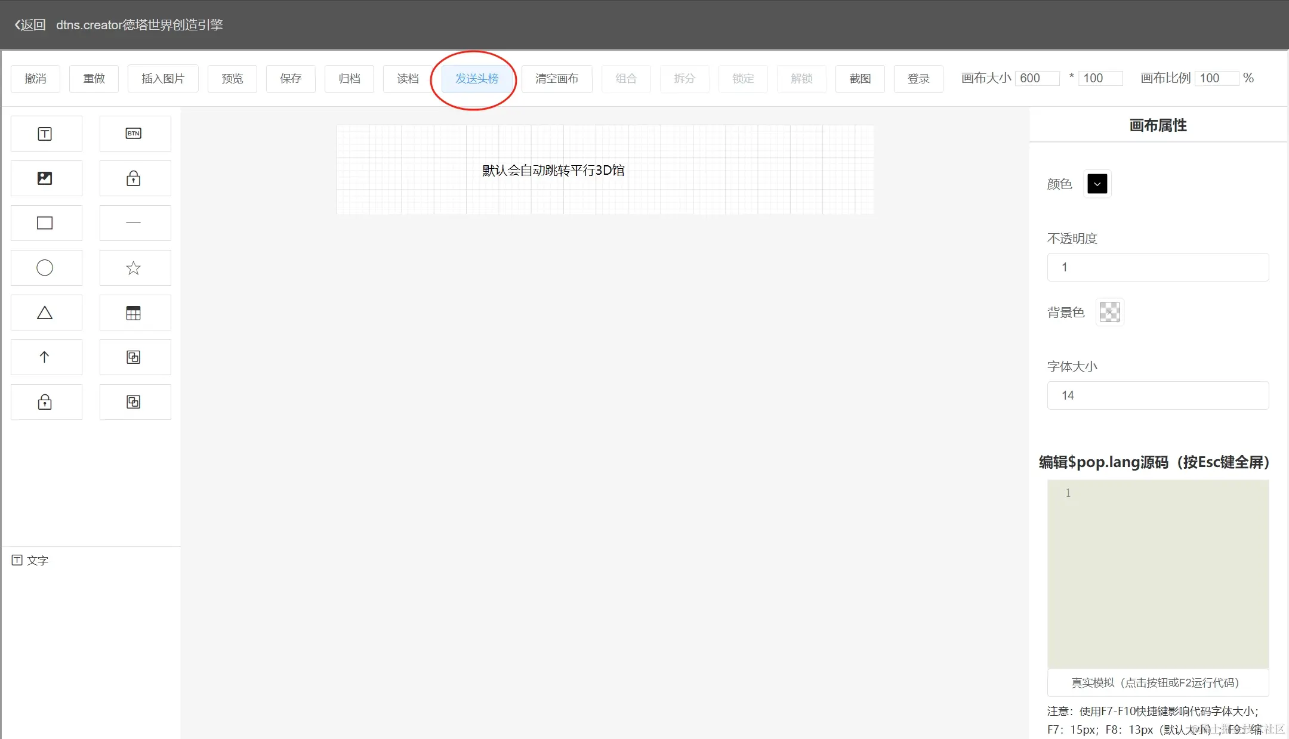
Task: Select the star shape tool
Action: click(x=134, y=268)
